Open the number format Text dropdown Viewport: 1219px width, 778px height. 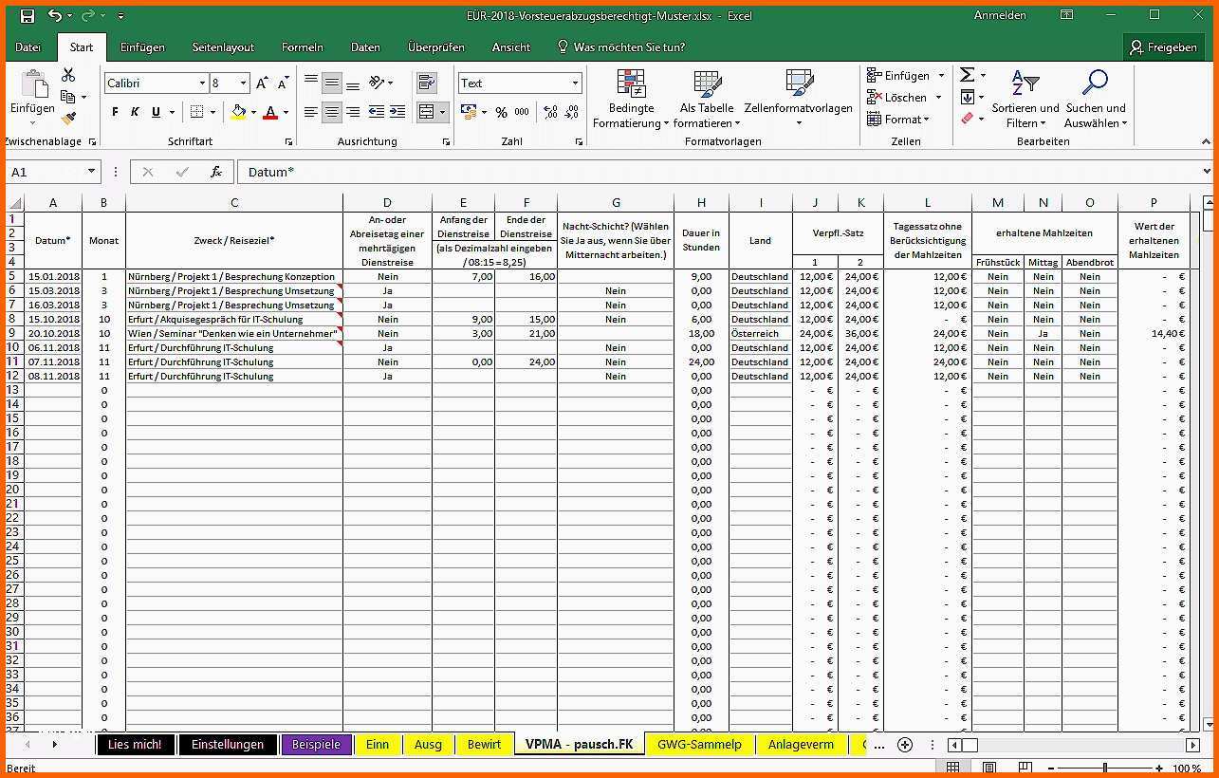(x=575, y=83)
